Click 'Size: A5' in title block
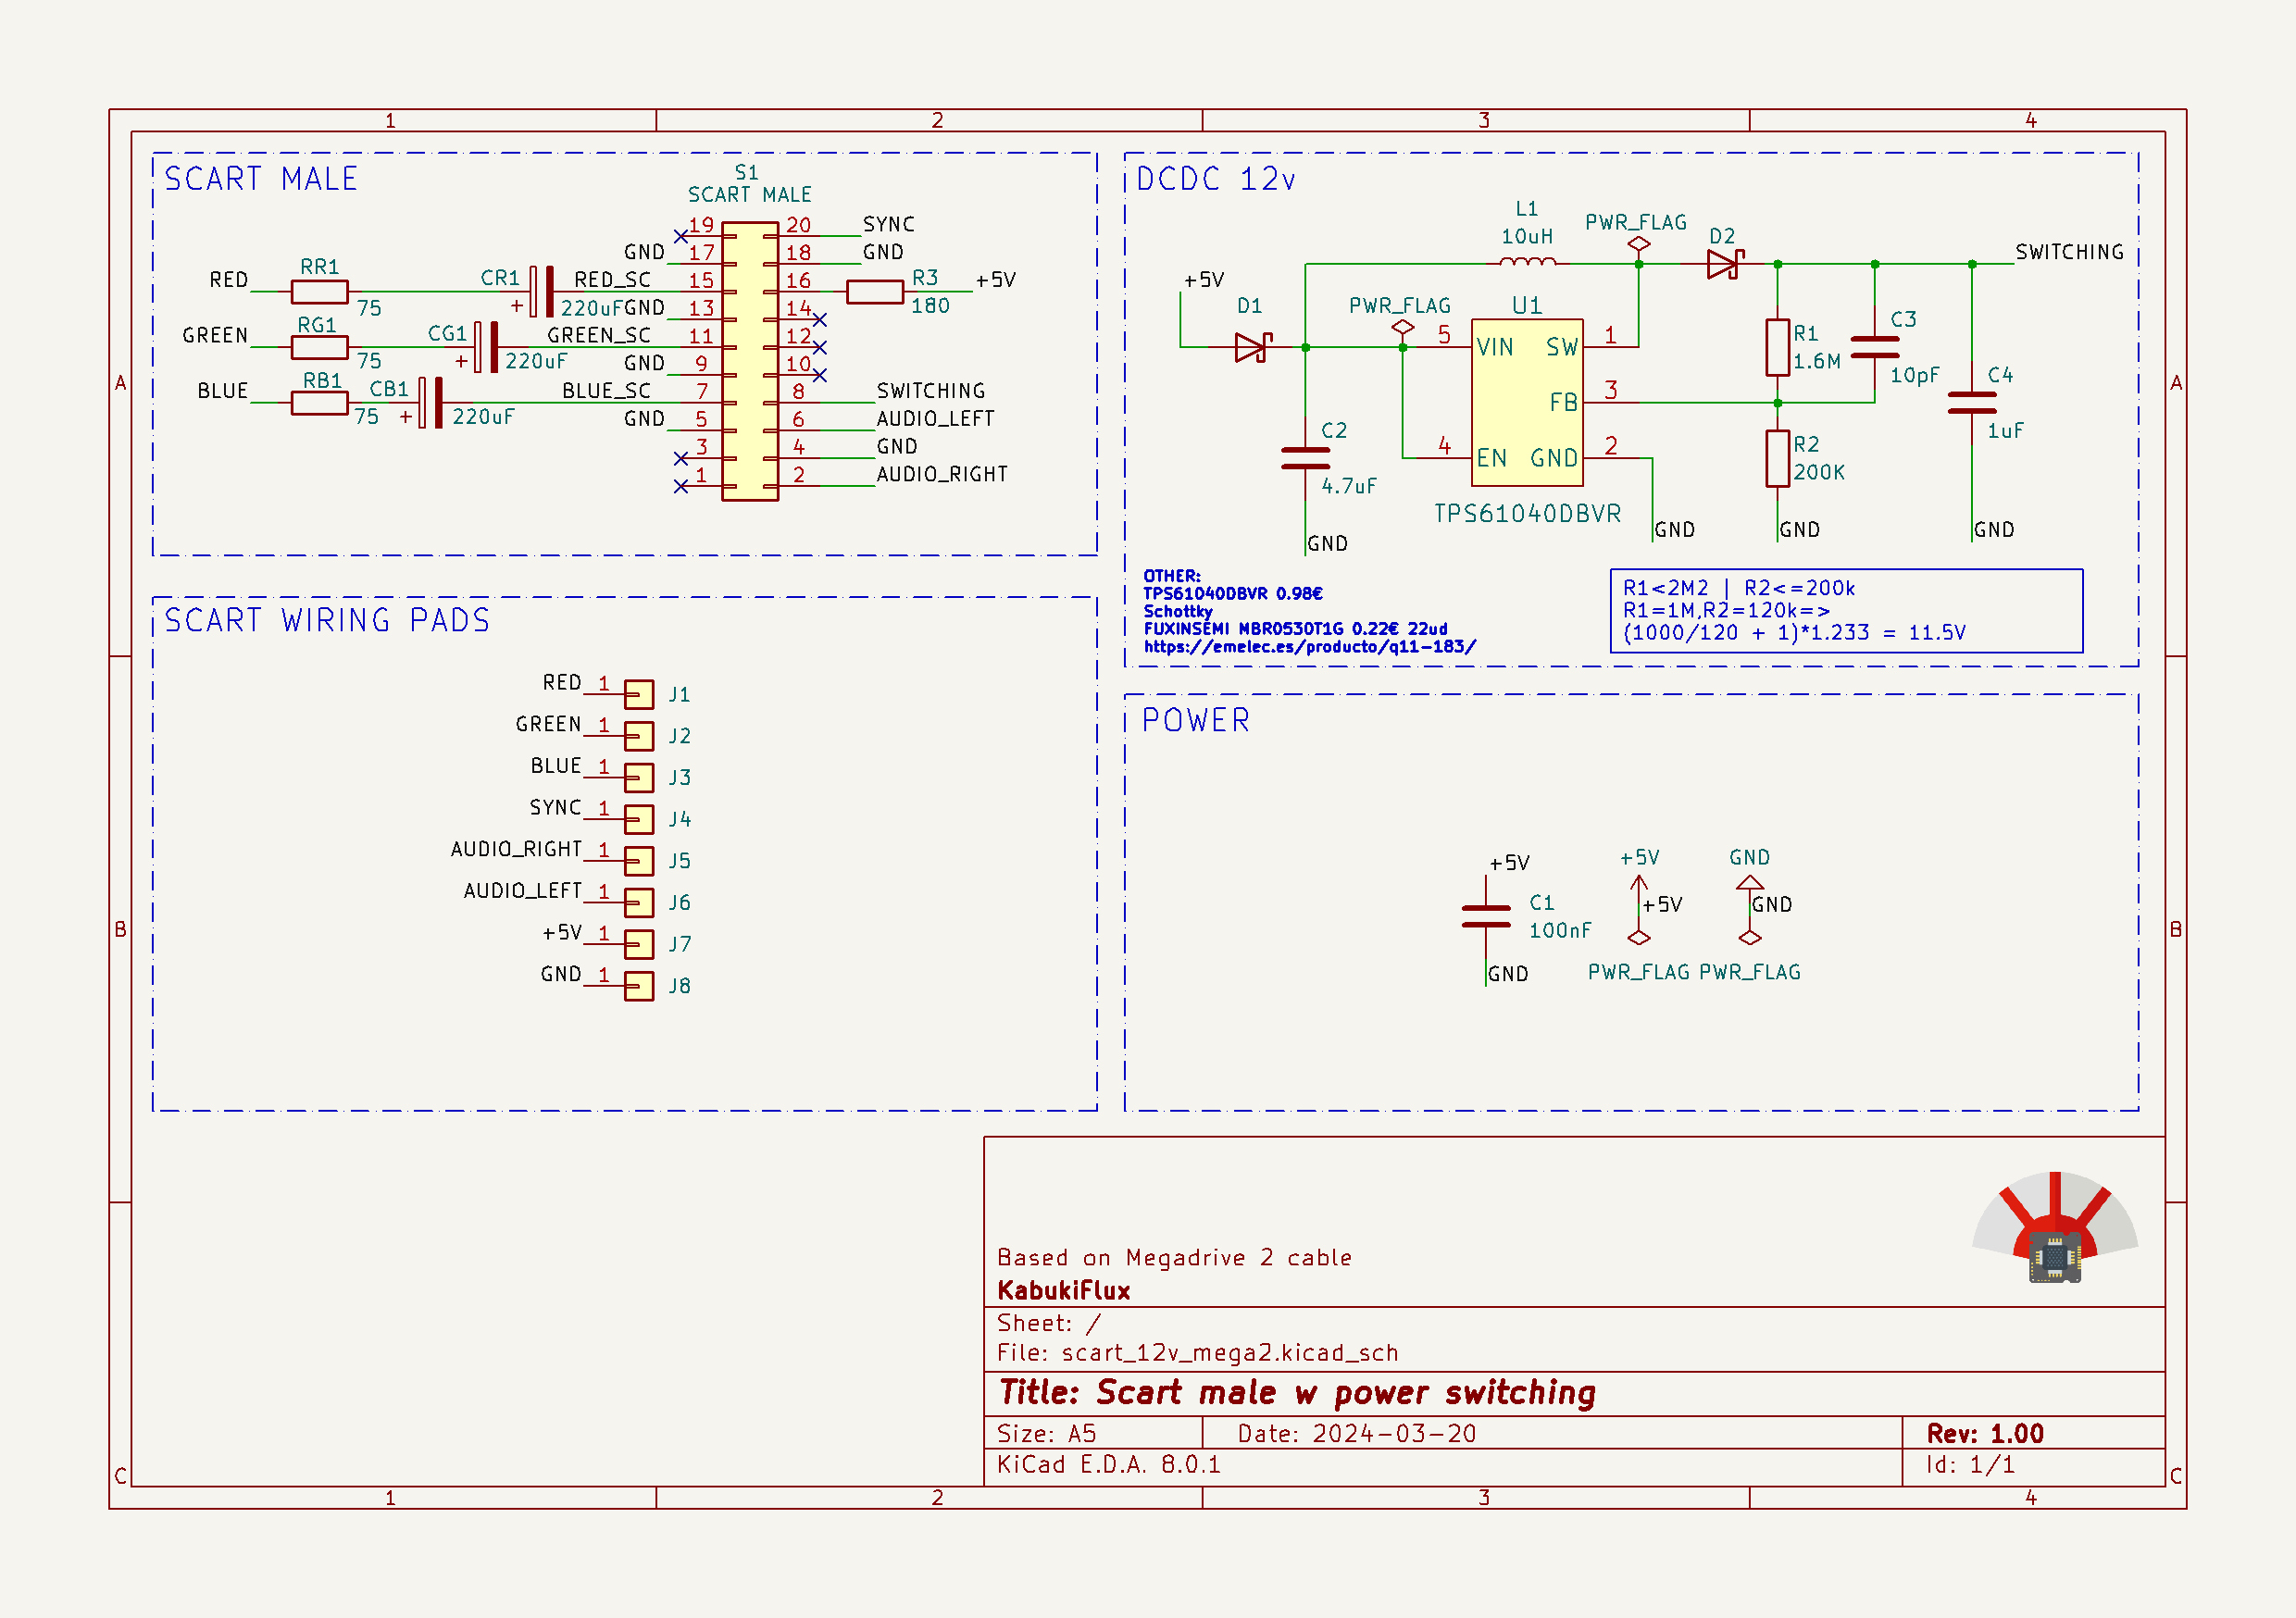Screen dimensions: 2296x1618 1046,1433
